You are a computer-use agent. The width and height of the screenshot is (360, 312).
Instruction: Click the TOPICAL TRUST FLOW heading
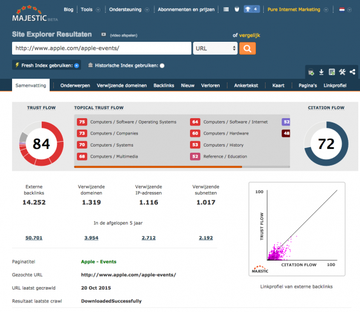click(x=99, y=108)
